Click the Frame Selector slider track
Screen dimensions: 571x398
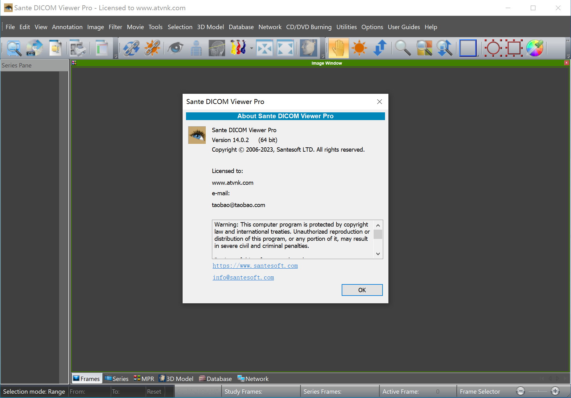point(538,391)
